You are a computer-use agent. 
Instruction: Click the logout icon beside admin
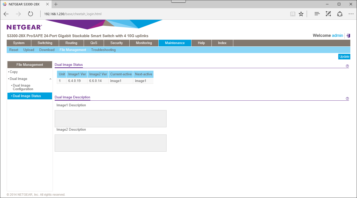pos(348,36)
